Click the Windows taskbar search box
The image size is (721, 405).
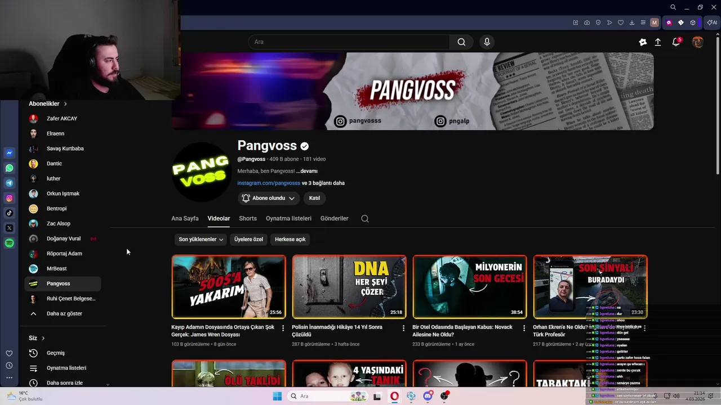(328, 396)
